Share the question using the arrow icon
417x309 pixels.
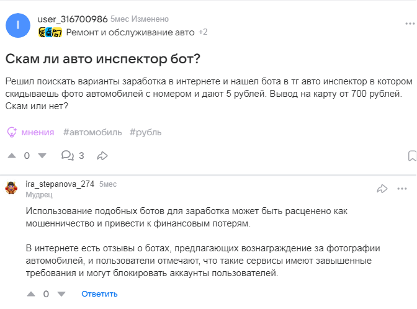pyautogui.click(x=102, y=155)
